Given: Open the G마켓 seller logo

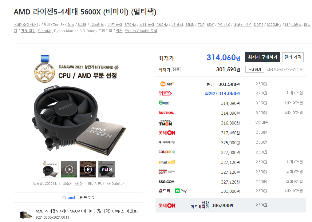Looking at the screenshot, I should pos(164,103).
